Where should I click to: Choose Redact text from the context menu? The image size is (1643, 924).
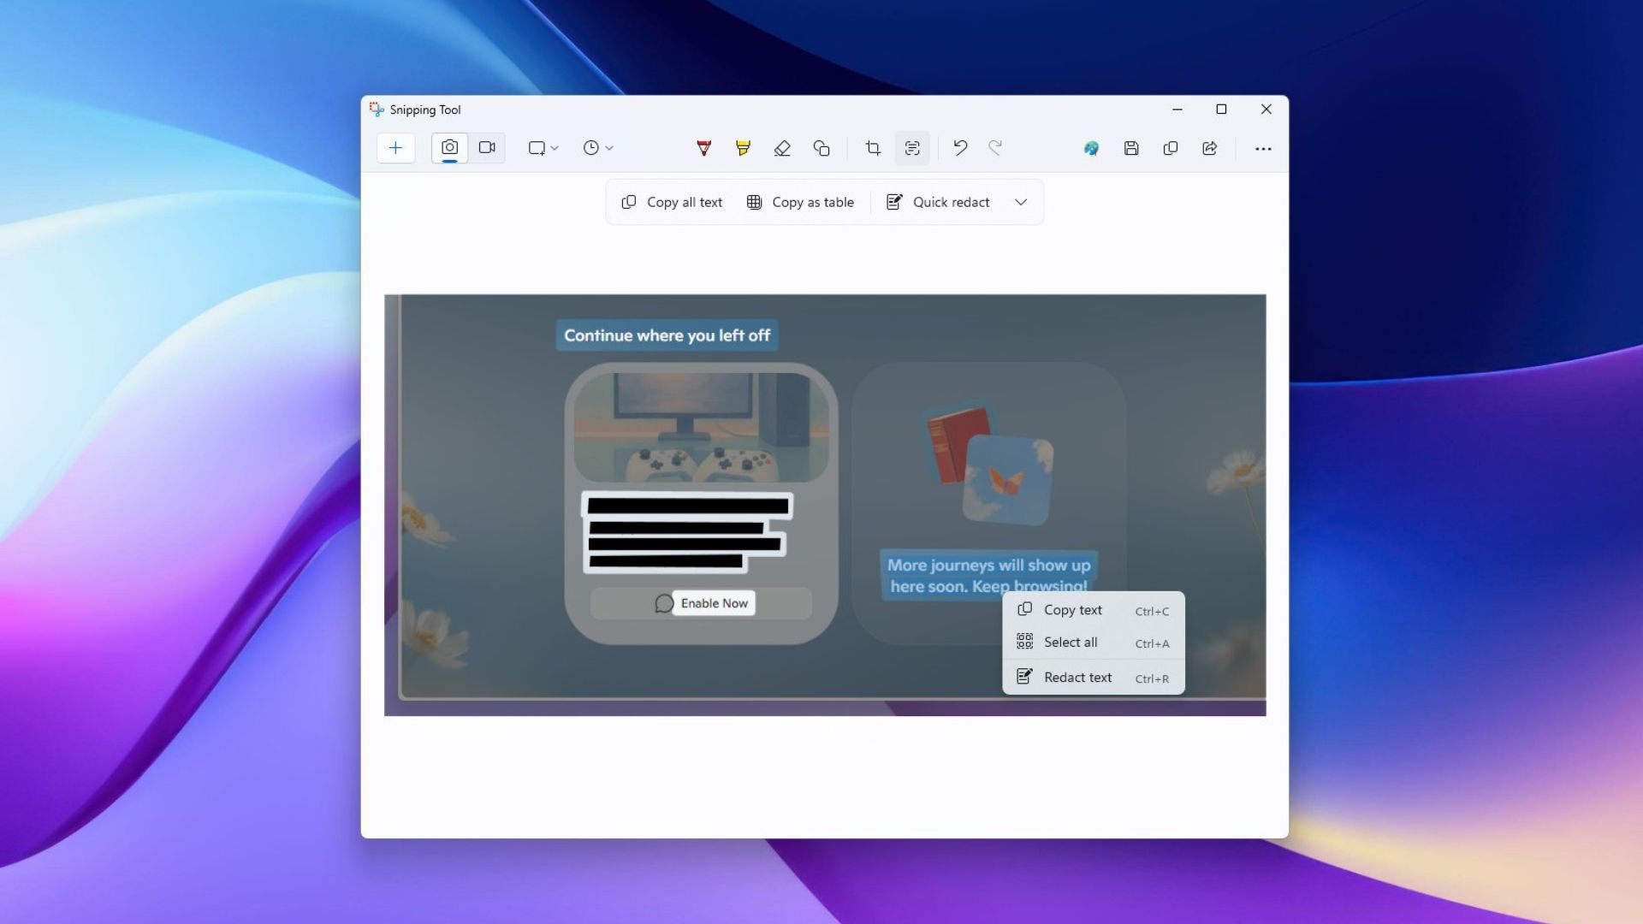1077,677
